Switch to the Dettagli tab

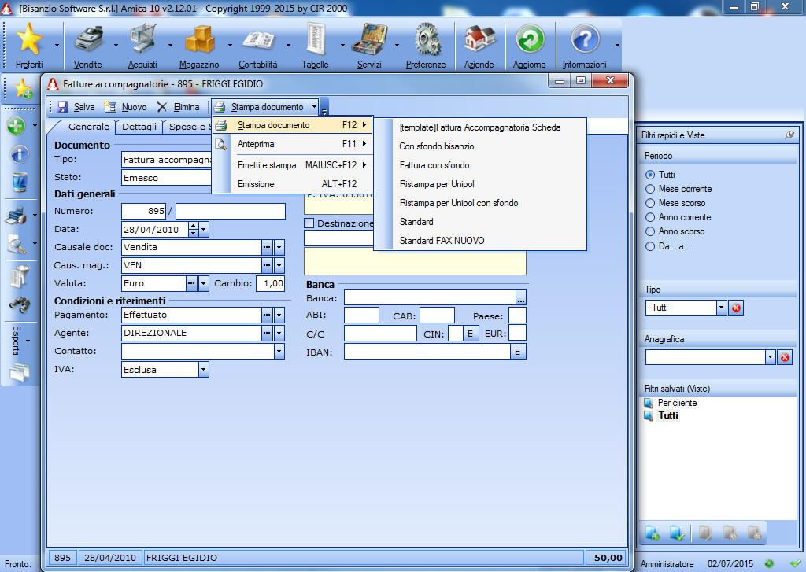(x=139, y=127)
